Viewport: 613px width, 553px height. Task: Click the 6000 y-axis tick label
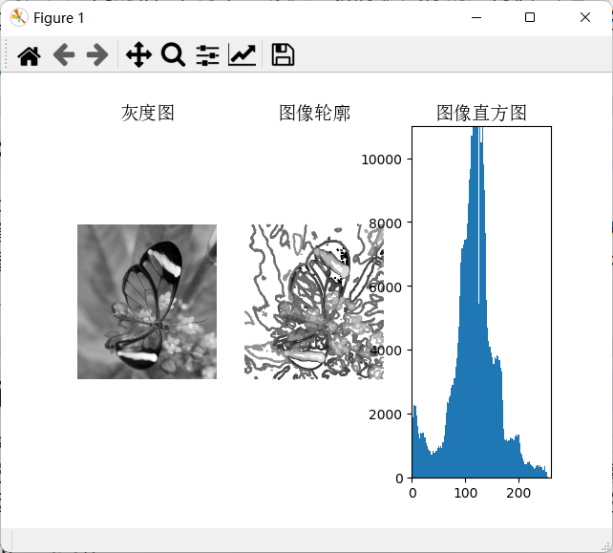tap(385, 287)
